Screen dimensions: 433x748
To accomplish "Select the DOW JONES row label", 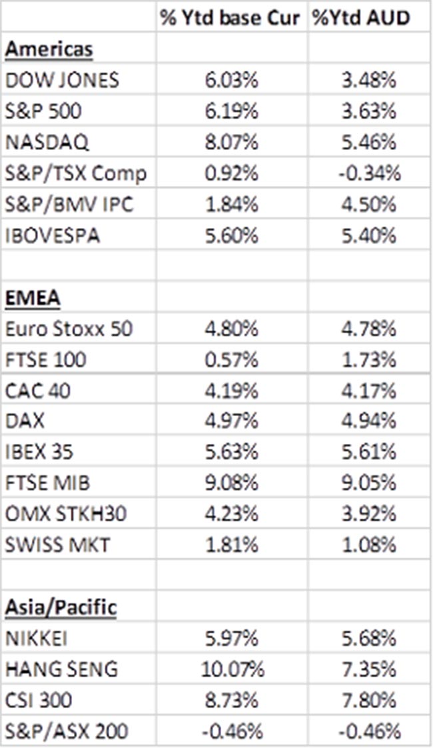I will click(61, 81).
